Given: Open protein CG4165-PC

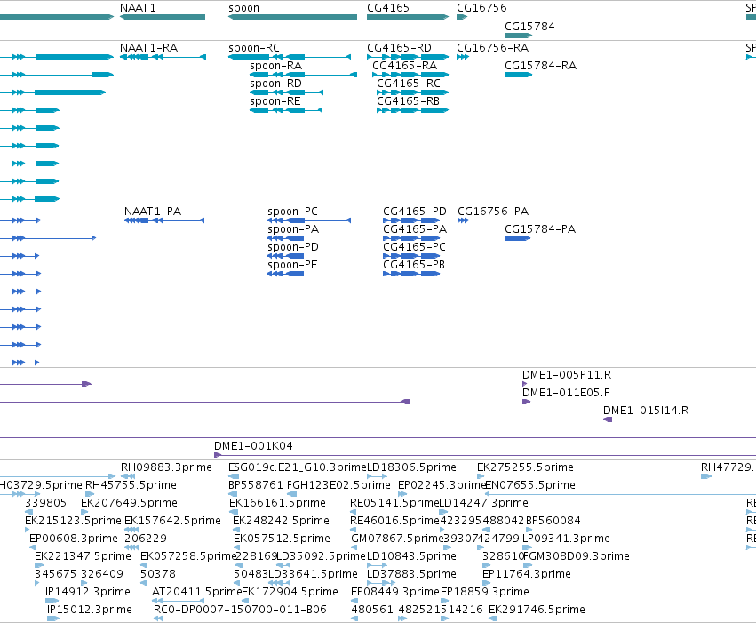Looking at the screenshot, I should (414, 247).
